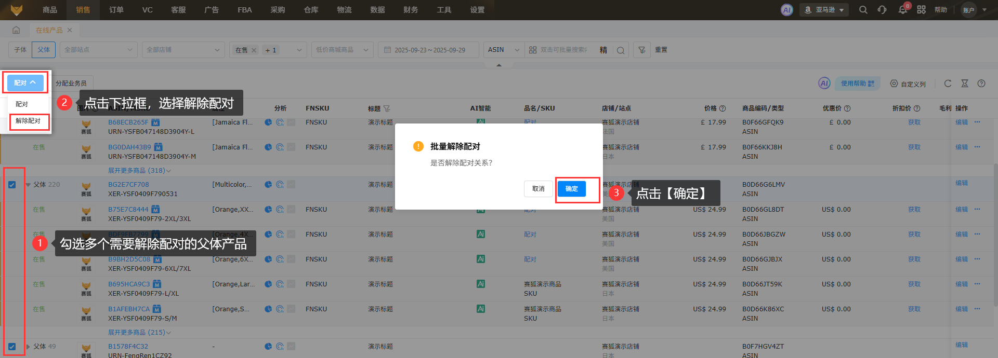Click the filter icon next to 标题 column
998x358 pixels.
[387, 108]
